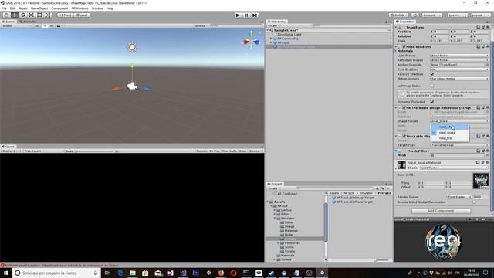Choose last nreal option in Image Target list
The height and width of the screenshot is (278, 494).
coord(449,138)
